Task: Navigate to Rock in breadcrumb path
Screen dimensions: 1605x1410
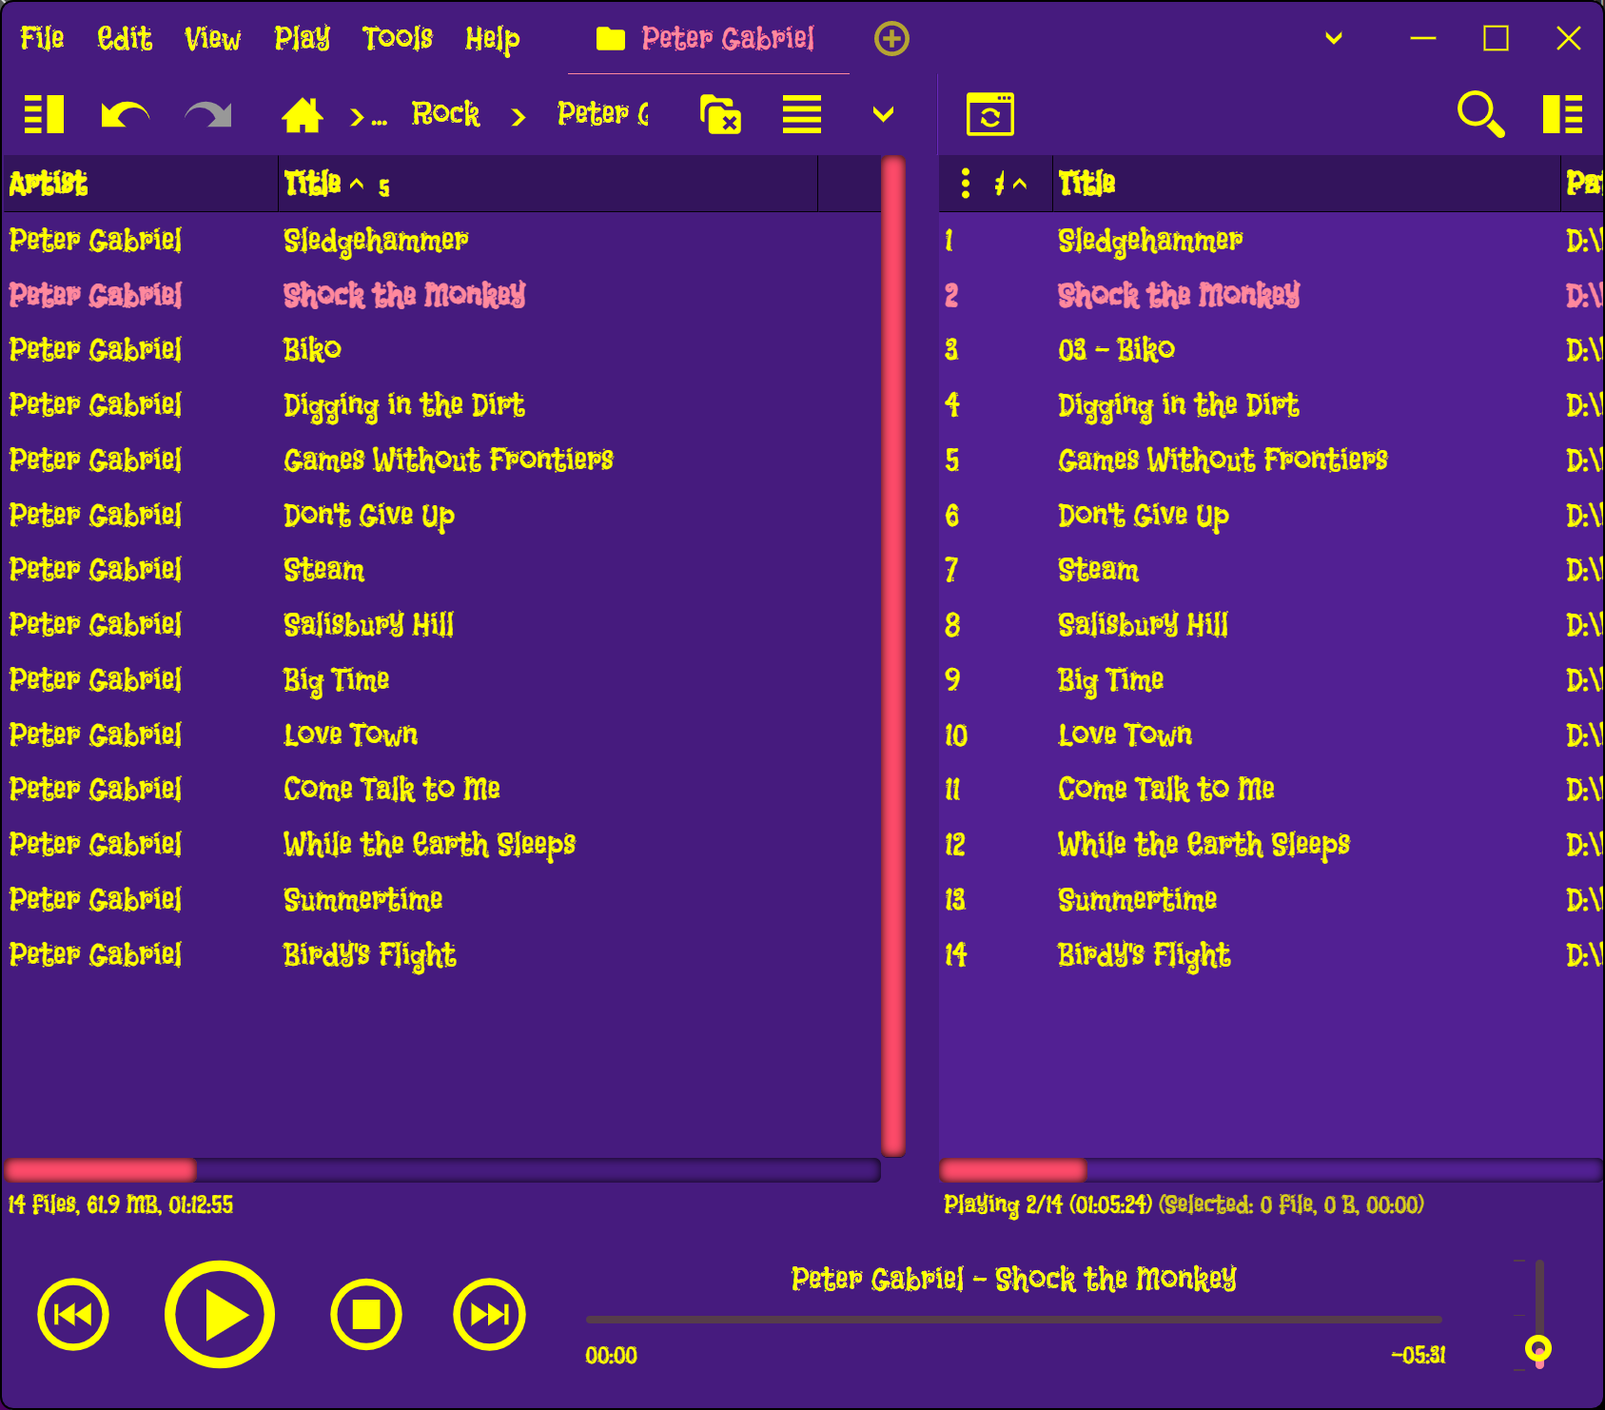Action: (x=445, y=115)
